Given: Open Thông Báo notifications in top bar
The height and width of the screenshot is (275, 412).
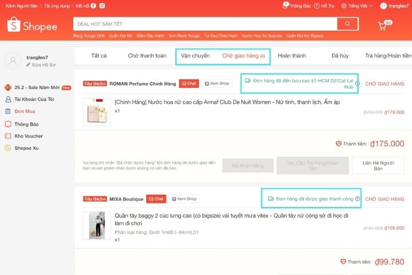Looking at the screenshot, I should pos(297,6).
